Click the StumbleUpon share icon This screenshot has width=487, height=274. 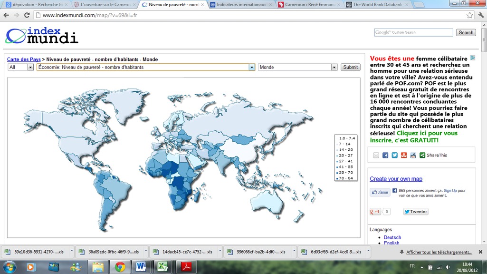click(404, 155)
